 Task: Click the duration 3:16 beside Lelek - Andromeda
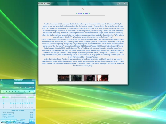(x=31, y=116)
